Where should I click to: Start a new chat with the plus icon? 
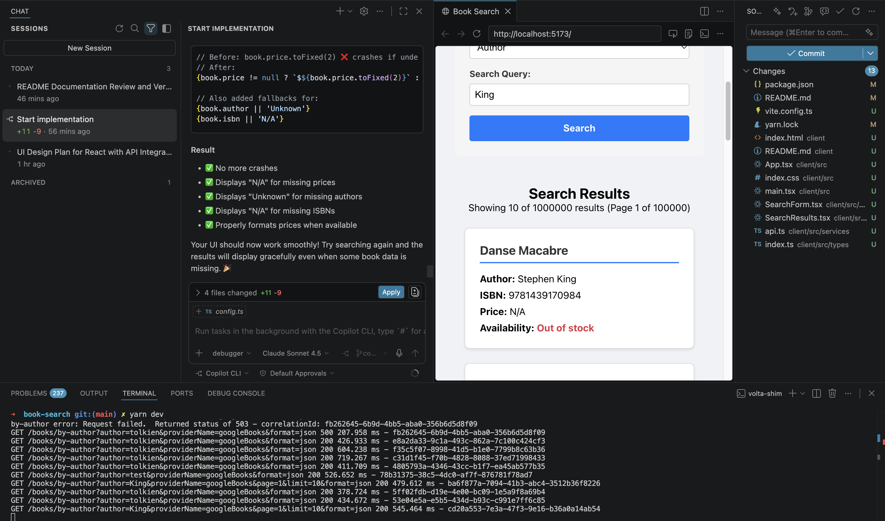pyautogui.click(x=340, y=11)
